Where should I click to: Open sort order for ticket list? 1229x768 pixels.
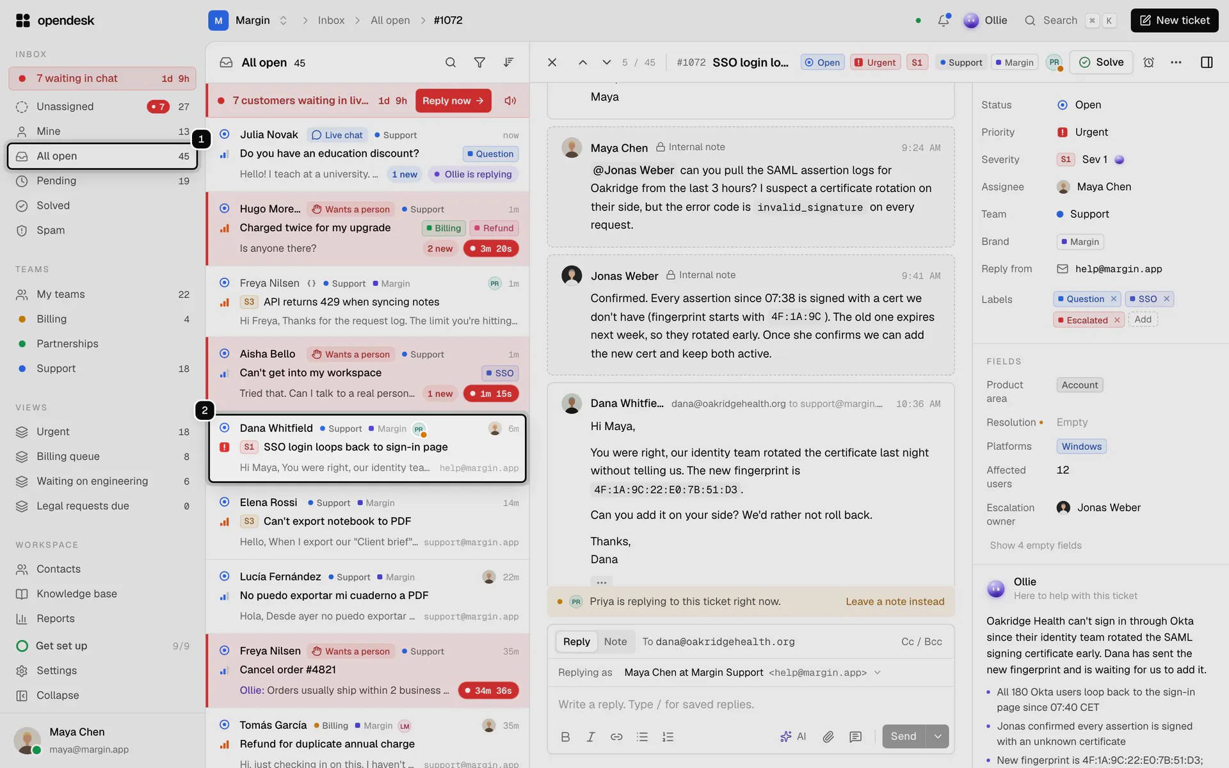(x=508, y=63)
